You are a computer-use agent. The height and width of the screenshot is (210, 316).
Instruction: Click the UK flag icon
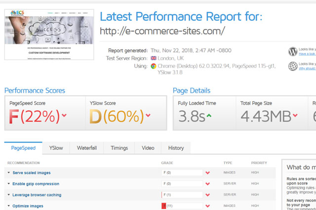[154, 58]
